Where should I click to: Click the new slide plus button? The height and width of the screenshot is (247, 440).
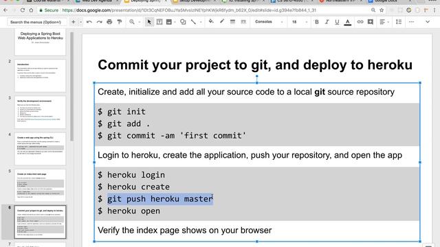pos(74,22)
